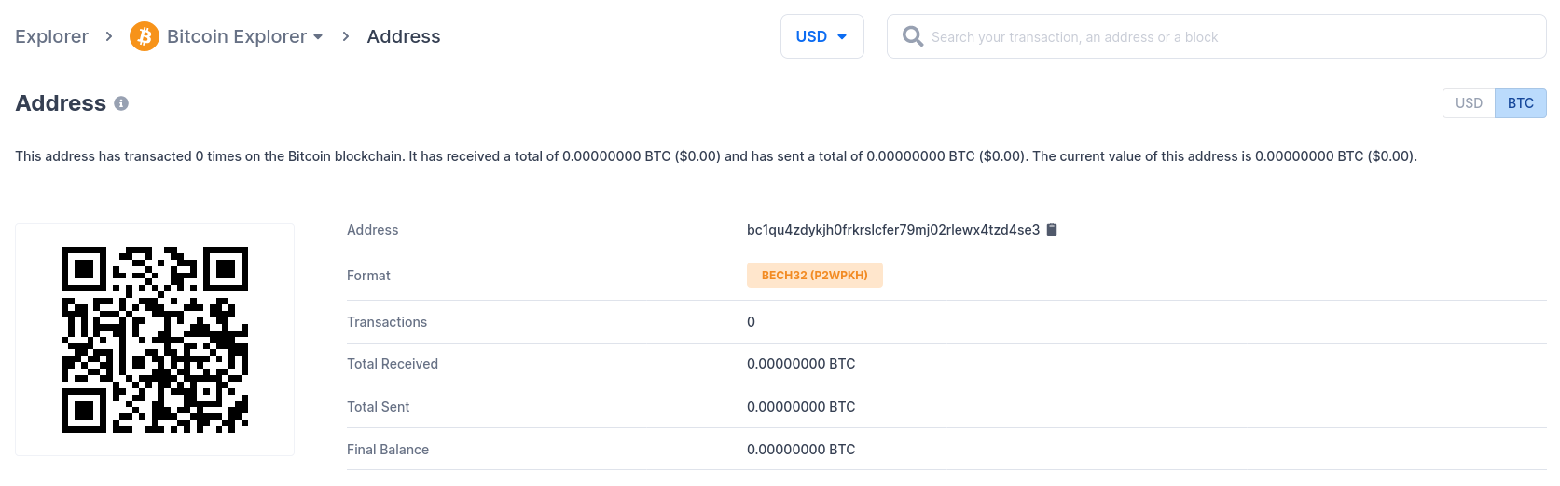Screen dimensions: 1560x486
Task: Copy the address with the clipboard icon
Action: coord(1052,230)
